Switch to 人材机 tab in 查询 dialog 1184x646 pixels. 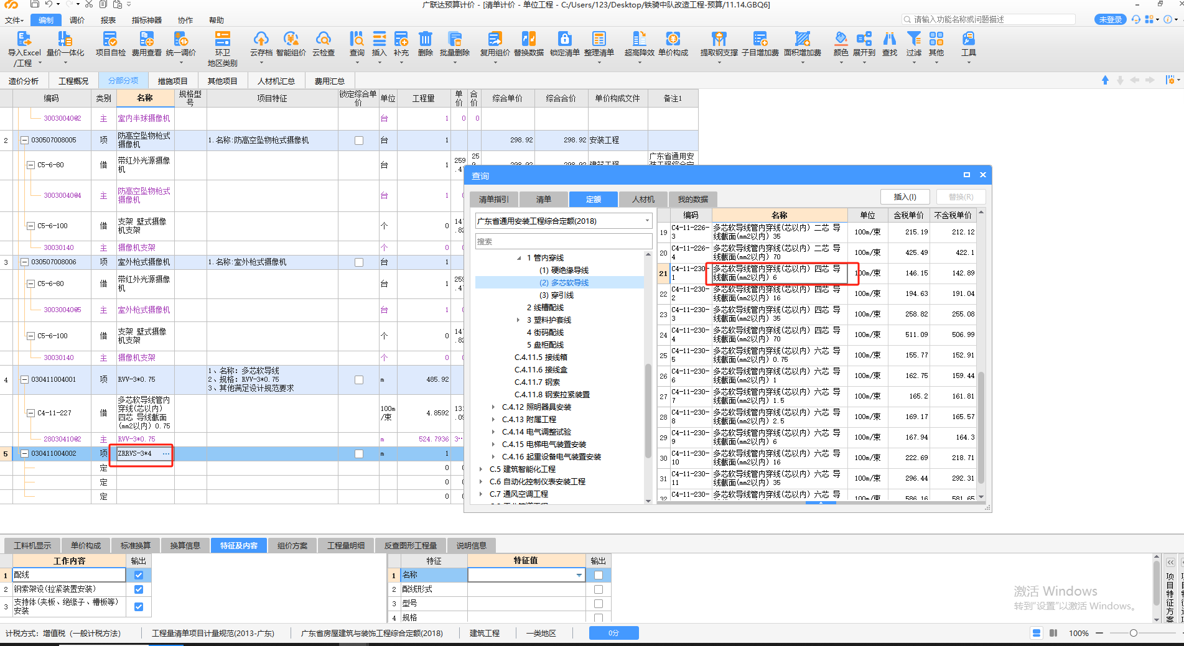pos(643,199)
